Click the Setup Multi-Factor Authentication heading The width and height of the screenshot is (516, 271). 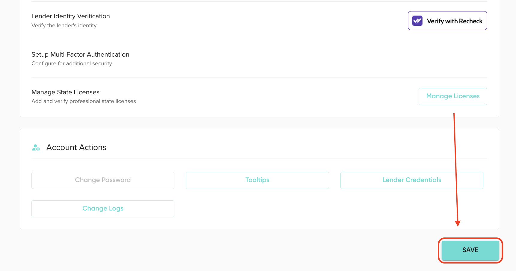(80, 54)
